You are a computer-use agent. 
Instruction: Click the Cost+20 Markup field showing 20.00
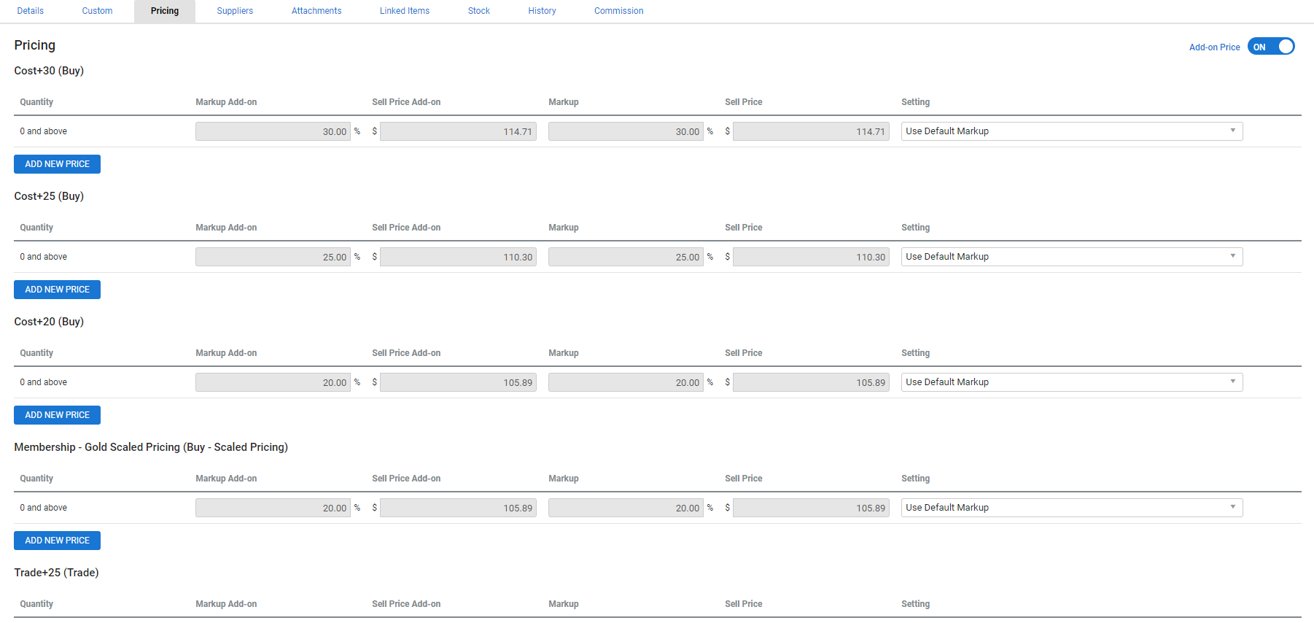coord(626,382)
